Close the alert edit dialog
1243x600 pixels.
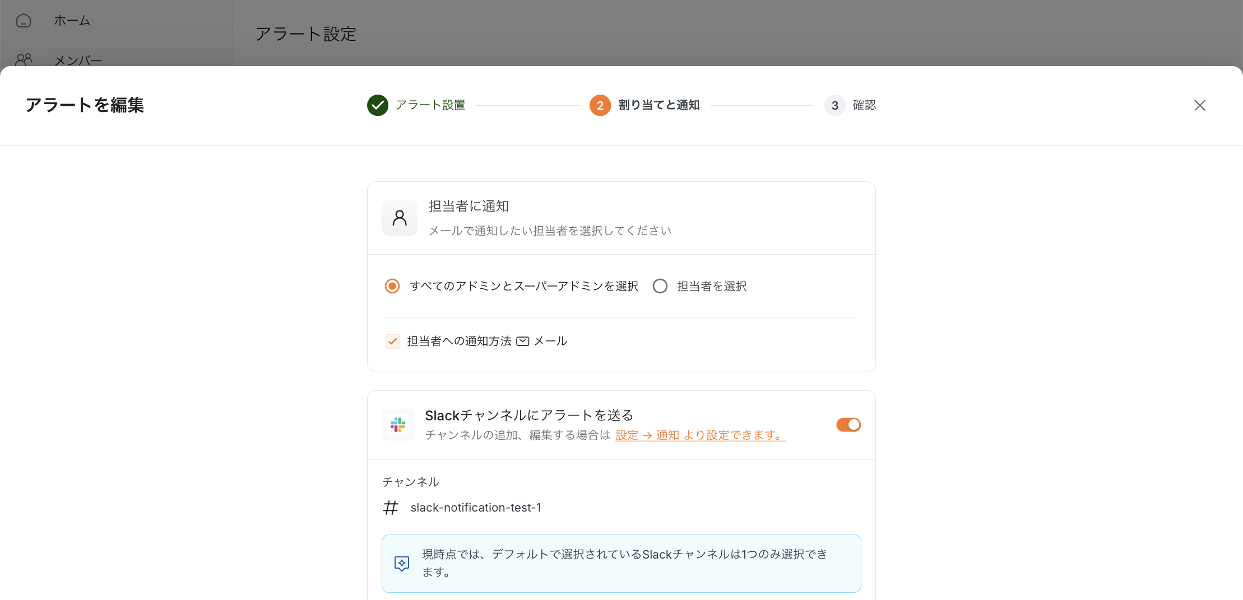(1199, 105)
